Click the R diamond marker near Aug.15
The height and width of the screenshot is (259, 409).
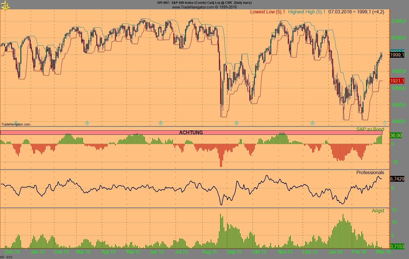point(236,123)
